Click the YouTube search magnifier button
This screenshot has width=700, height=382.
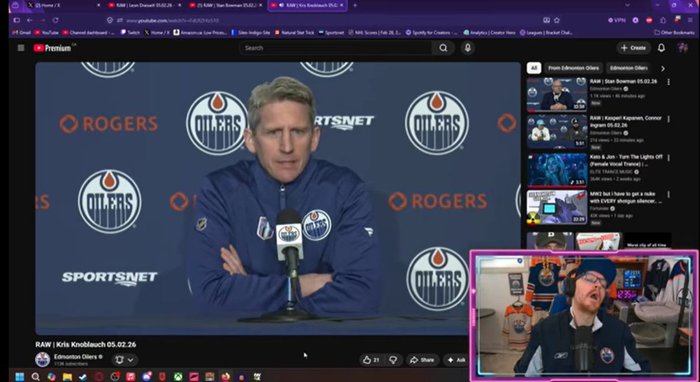click(443, 48)
